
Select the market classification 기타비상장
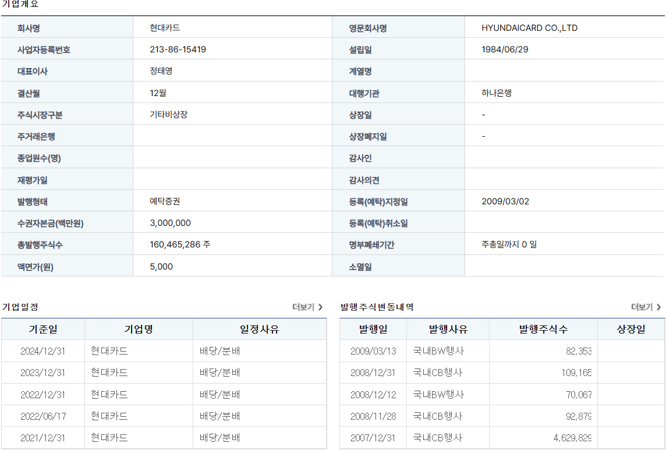pos(169,114)
